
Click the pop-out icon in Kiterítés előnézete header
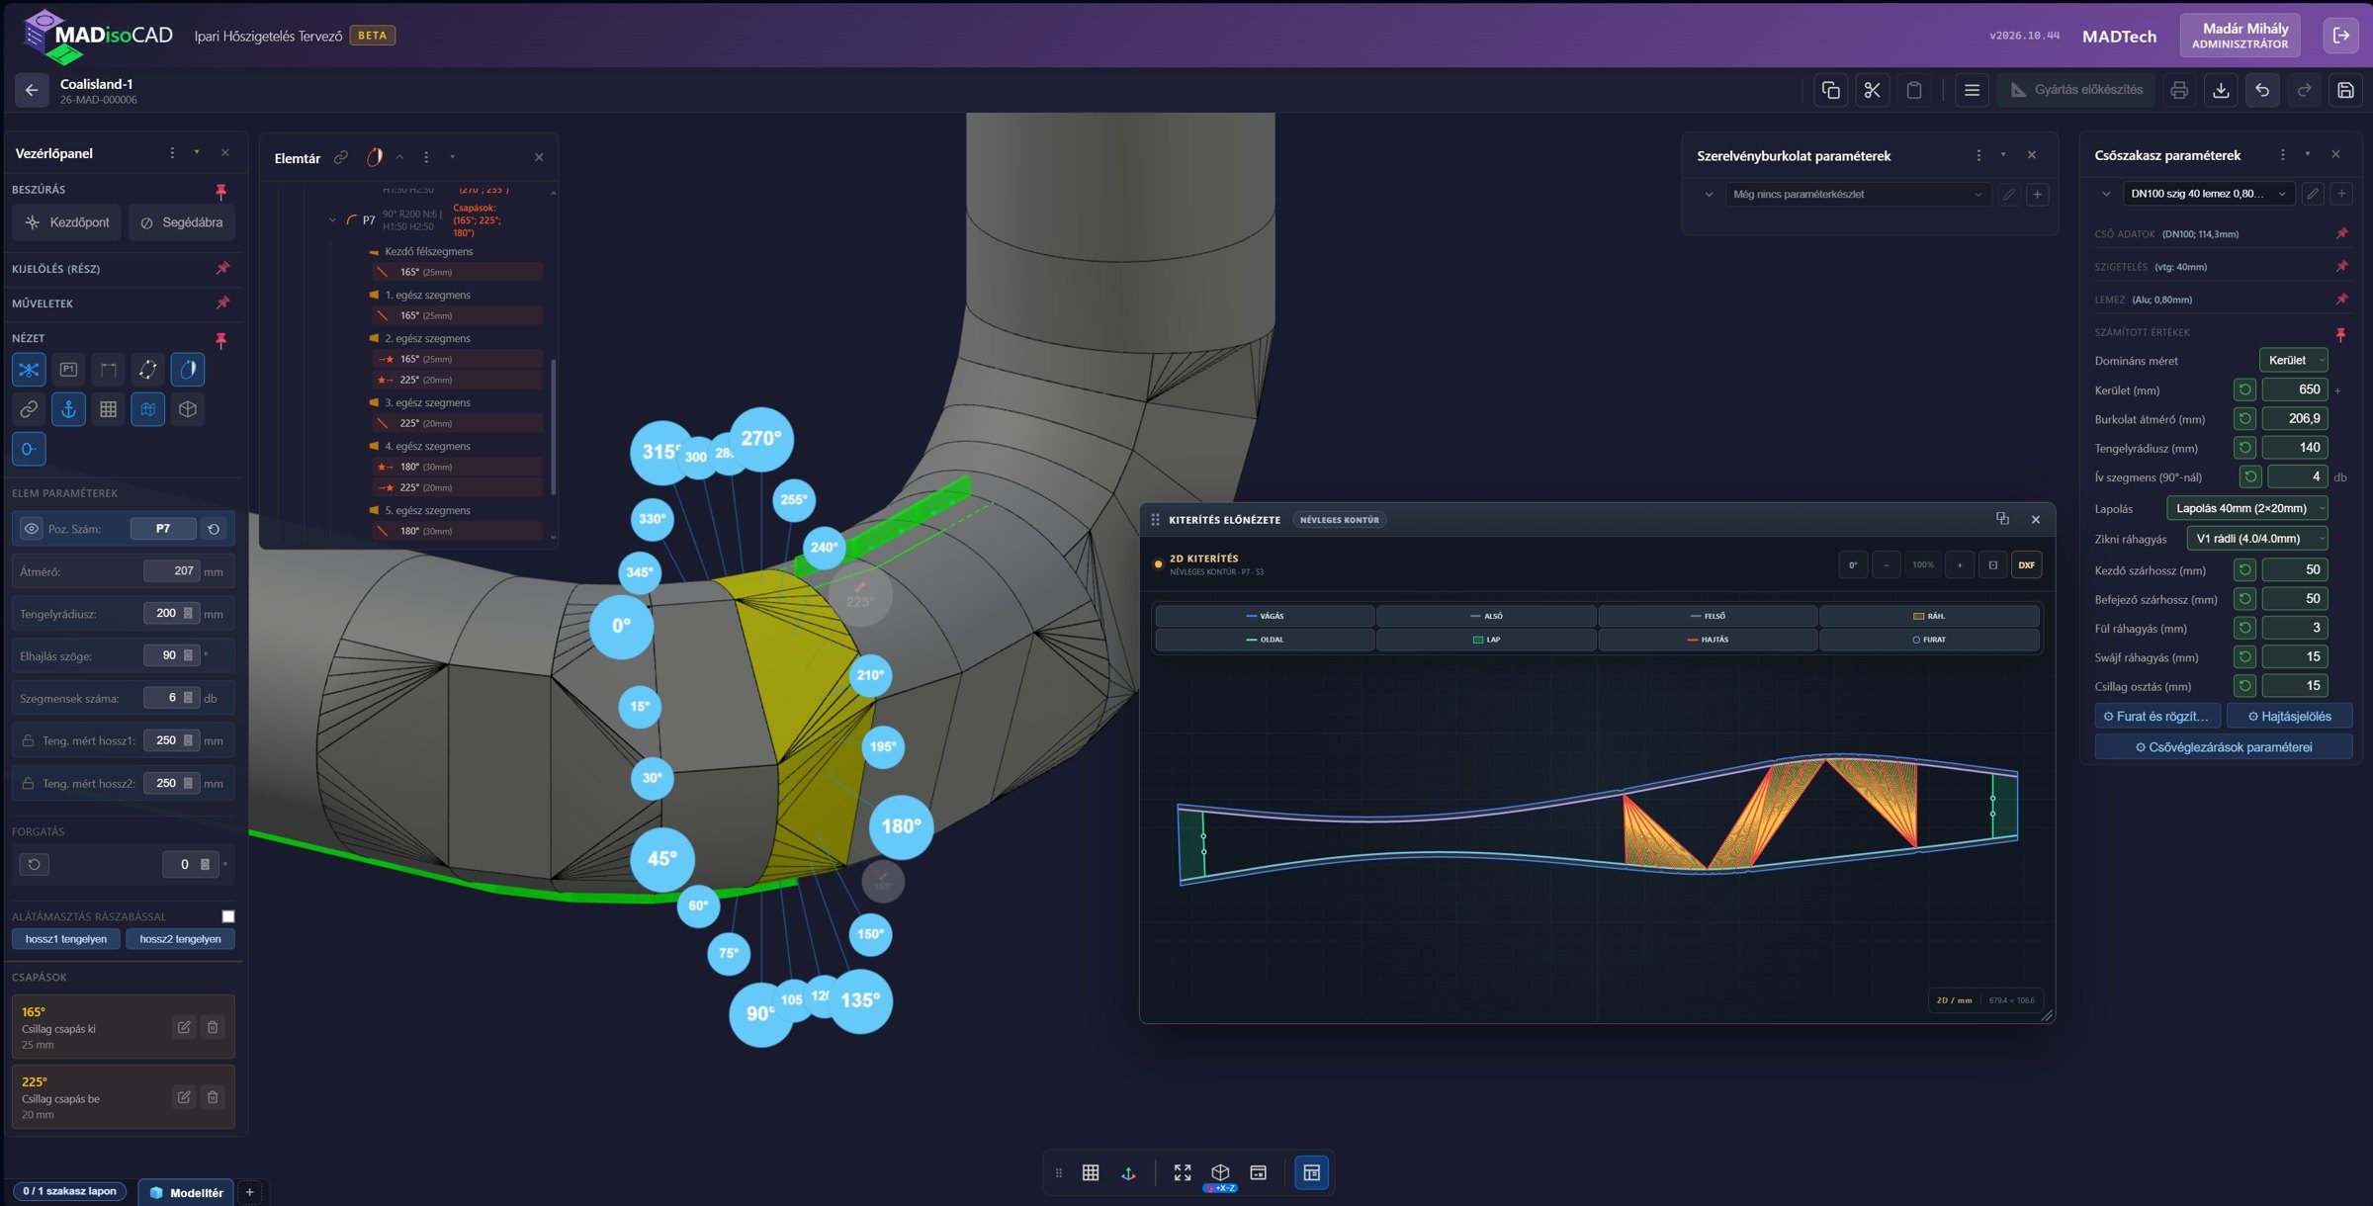tap(2002, 519)
